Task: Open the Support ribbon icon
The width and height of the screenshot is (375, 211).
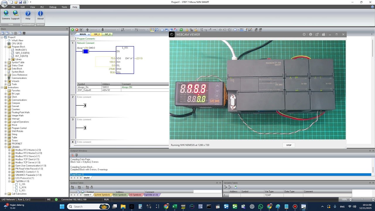Action: 15,15
